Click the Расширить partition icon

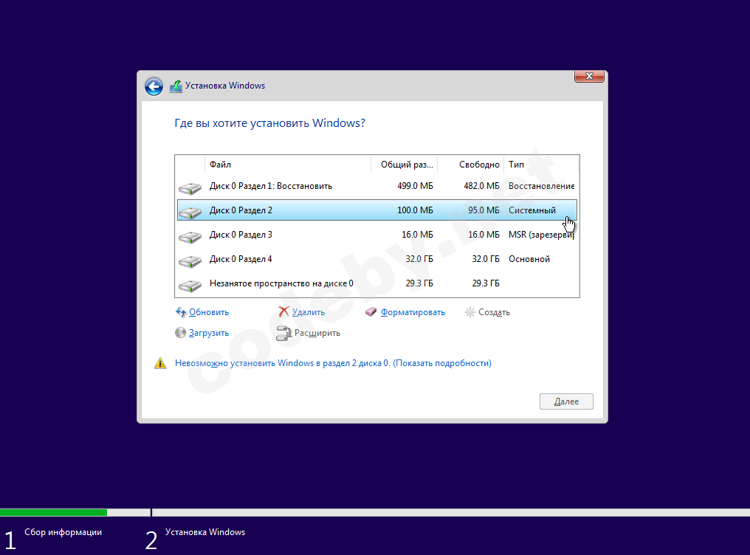point(283,333)
